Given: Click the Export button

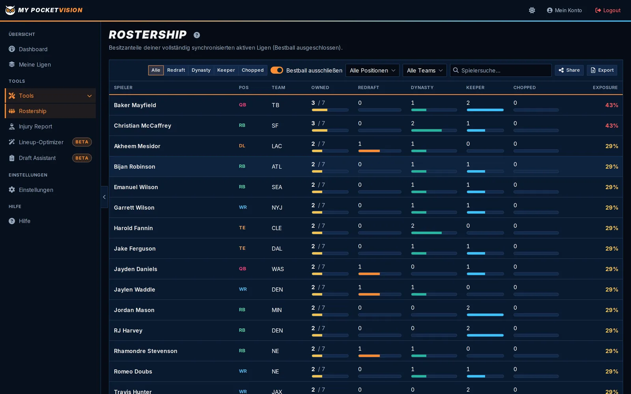Looking at the screenshot, I should 602,70.
